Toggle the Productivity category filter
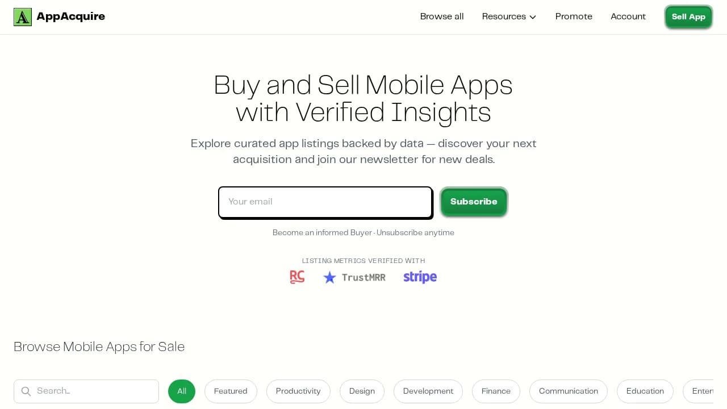Screen dimensions: 727x409 (x=298, y=391)
